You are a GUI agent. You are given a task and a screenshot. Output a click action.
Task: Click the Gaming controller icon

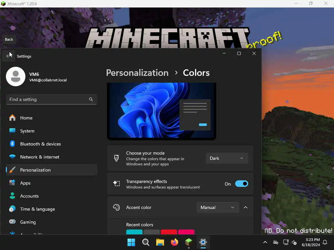click(12, 222)
